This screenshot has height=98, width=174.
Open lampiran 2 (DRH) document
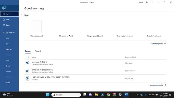[95, 63]
